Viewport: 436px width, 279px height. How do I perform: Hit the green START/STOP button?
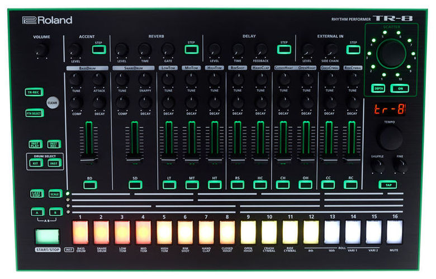[48, 236]
